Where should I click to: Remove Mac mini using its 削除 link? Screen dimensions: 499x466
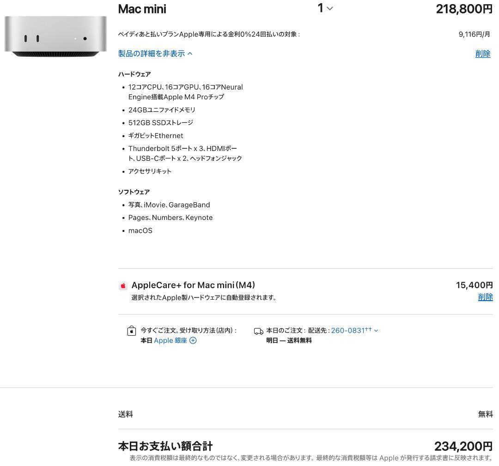[483, 54]
